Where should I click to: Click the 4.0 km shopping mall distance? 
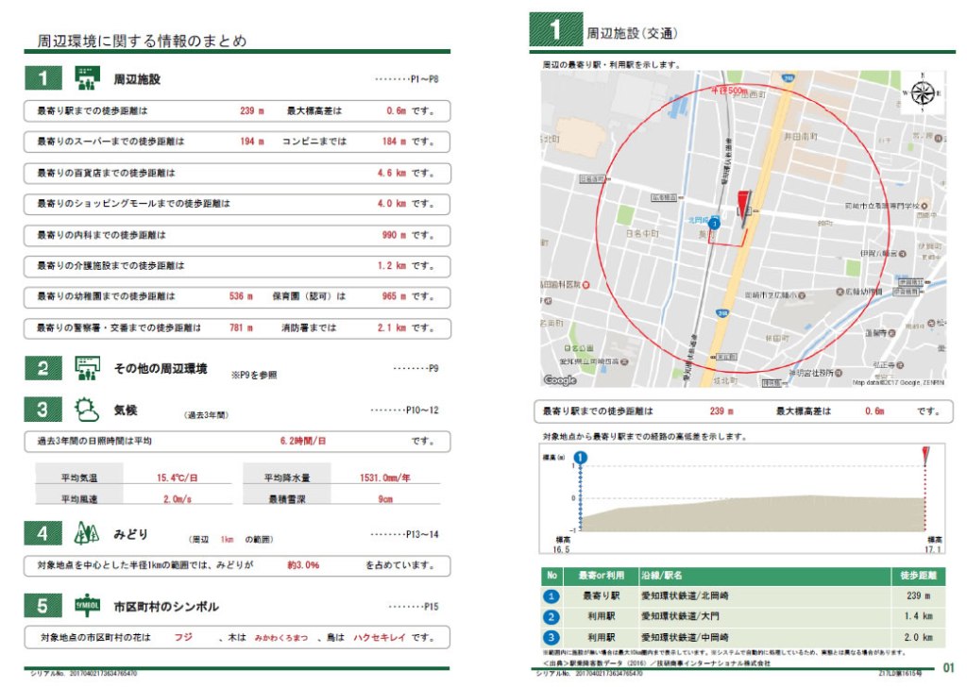(x=392, y=203)
